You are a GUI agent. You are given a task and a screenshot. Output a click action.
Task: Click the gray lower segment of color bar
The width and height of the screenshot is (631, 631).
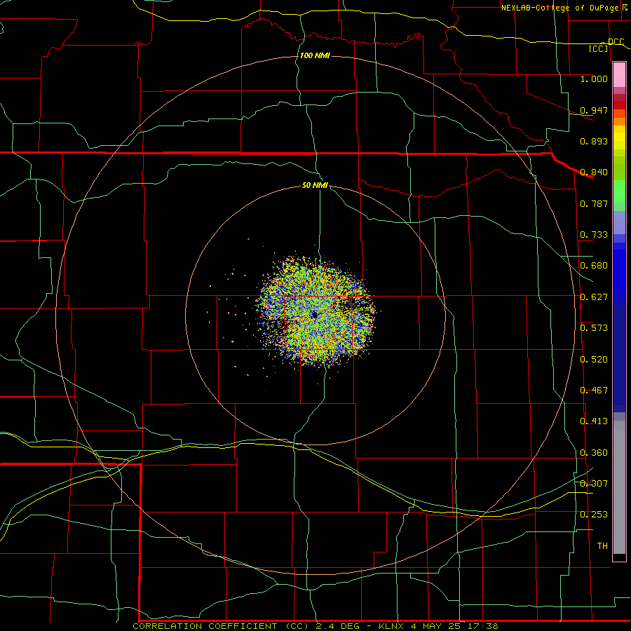tap(619, 487)
